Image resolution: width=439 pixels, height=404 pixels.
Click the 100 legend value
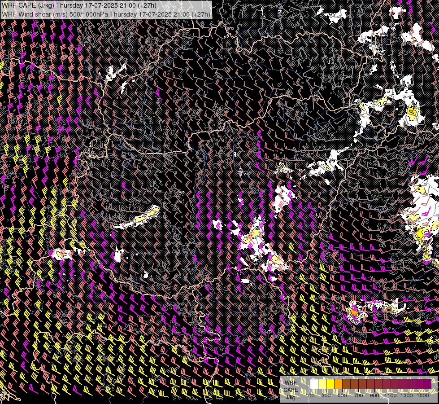[x=310, y=395]
